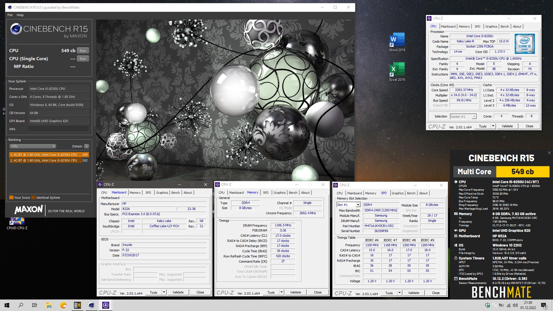Open Socket #1 selection dropdown

pyautogui.click(x=463, y=117)
